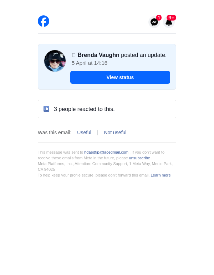This screenshot has width=214, height=275.
Task: Click the blue thumbs-up reaction icon
Action: point(46,109)
